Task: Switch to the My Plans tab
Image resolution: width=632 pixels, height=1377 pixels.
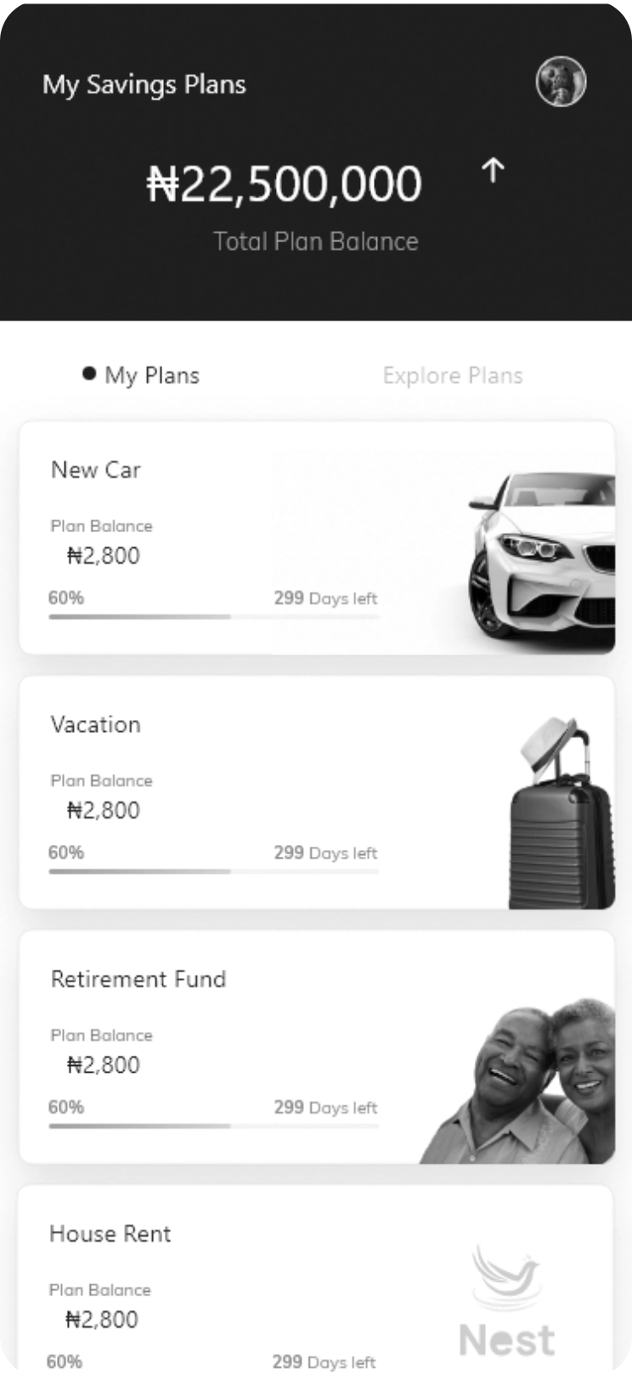Action: [151, 376]
